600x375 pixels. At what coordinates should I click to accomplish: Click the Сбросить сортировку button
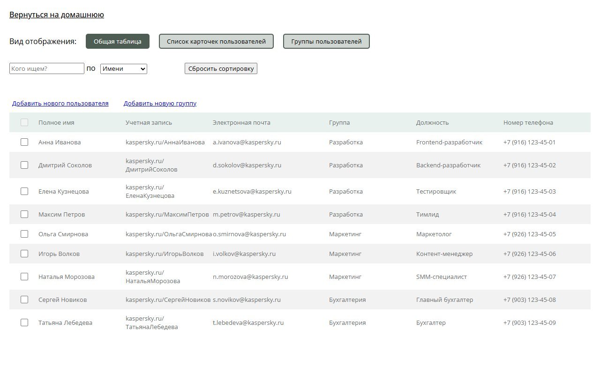(x=221, y=69)
